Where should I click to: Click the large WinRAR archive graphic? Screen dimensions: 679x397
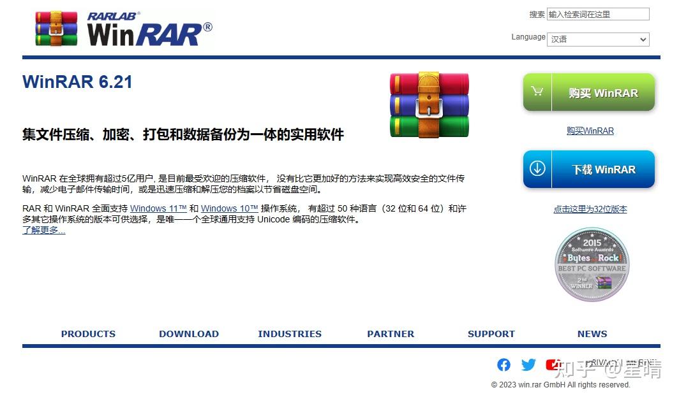(x=429, y=105)
